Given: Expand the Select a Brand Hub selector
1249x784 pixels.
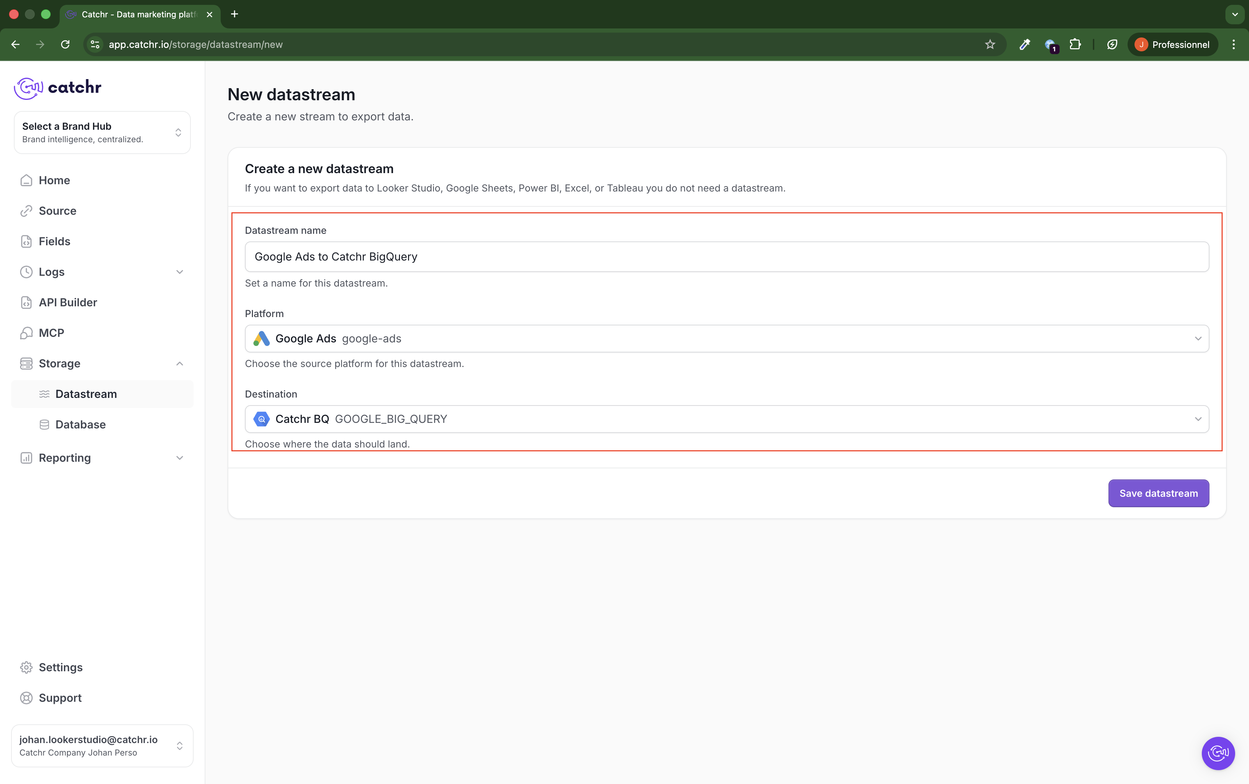Looking at the screenshot, I should (x=102, y=133).
